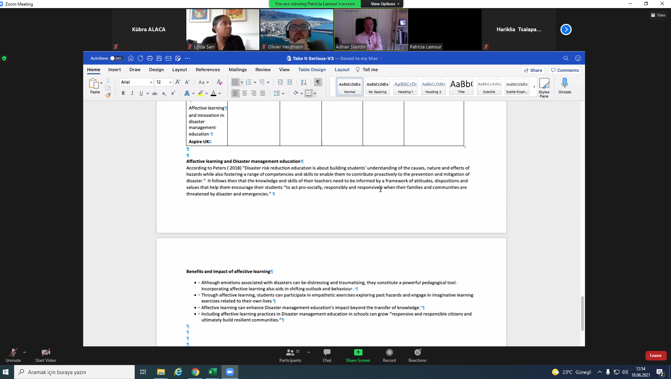Screen dimensions: 671x379
Task: Open the font name dropdown showing Arial
Action: click(151, 82)
